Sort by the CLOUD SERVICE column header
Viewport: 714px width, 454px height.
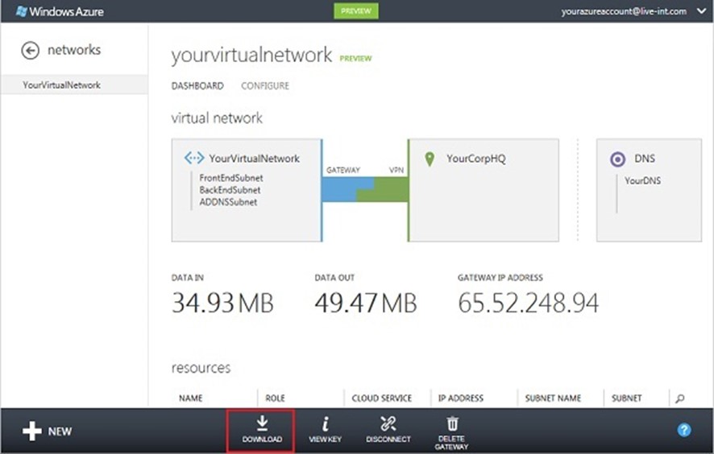point(382,398)
